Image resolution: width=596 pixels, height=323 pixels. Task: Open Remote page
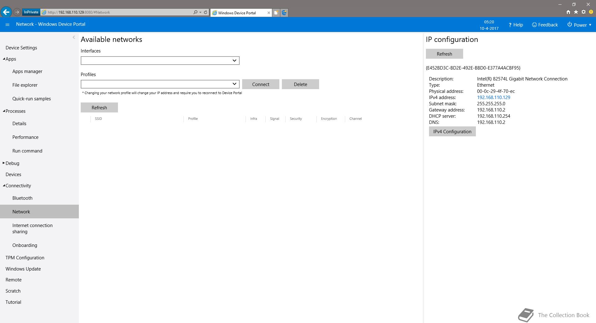(x=14, y=280)
